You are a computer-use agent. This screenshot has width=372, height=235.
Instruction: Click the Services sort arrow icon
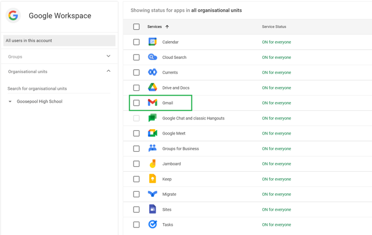point(167,27)
